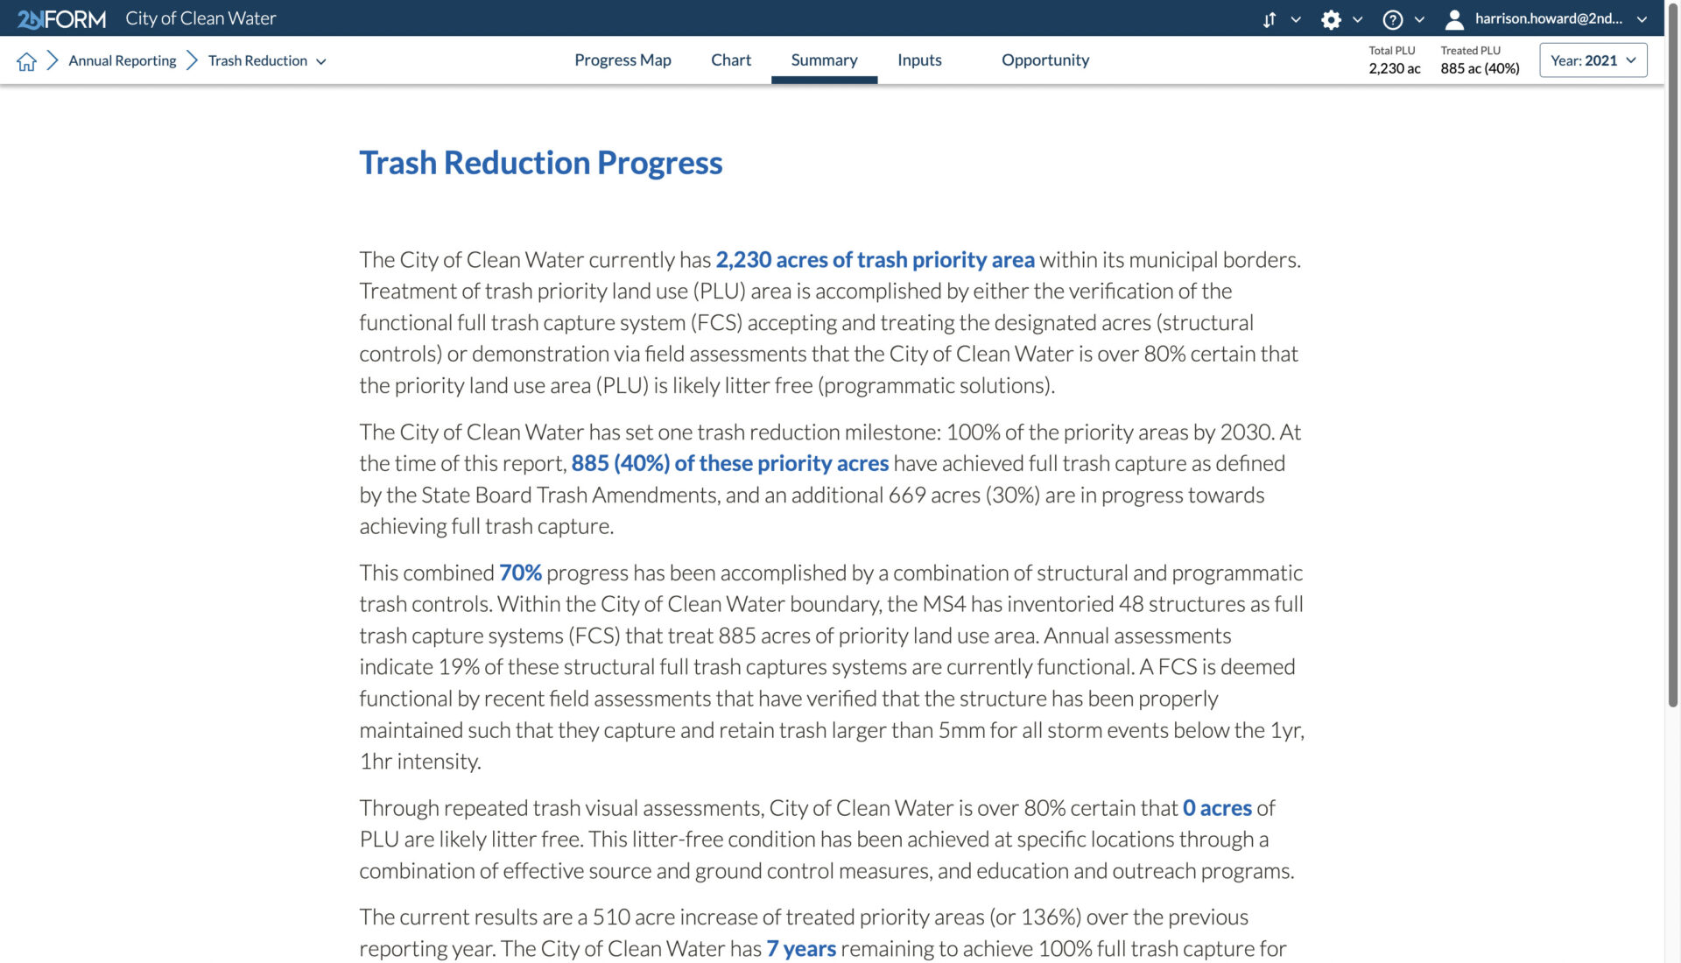Click the Trash Reduction breadcrumb chevron expander
The width and height of the screenshot is (1681, 963).
[322, 60]
